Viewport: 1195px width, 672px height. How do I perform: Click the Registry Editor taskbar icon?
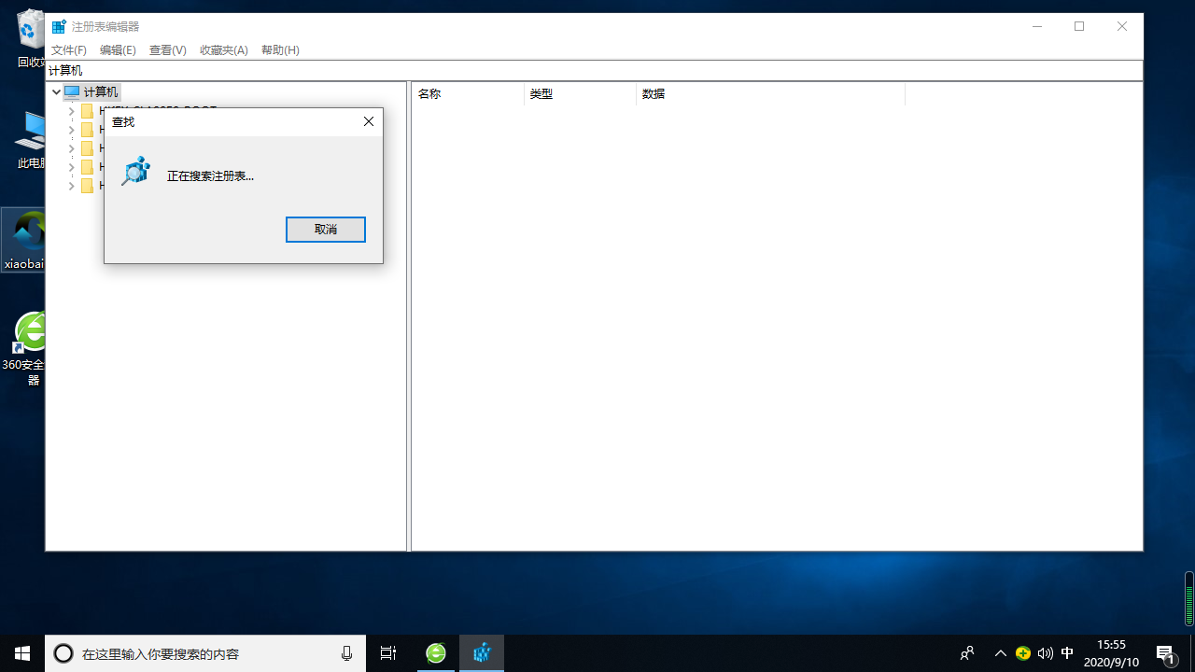(482, 653)
